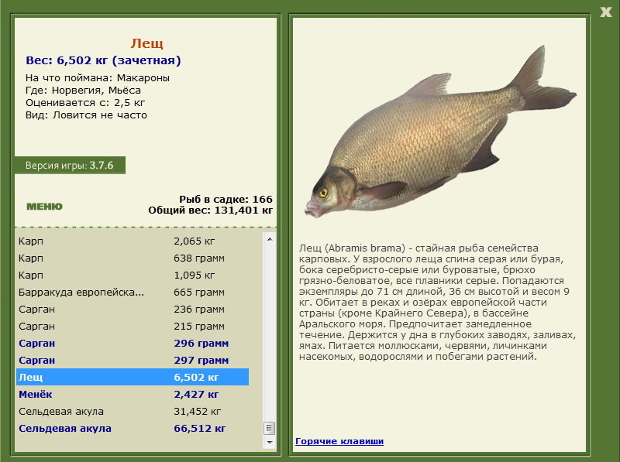Screen dimensions: 620x462
Task: Click the Рыб в садке: 166 text
Action: [x=226, y=199]
